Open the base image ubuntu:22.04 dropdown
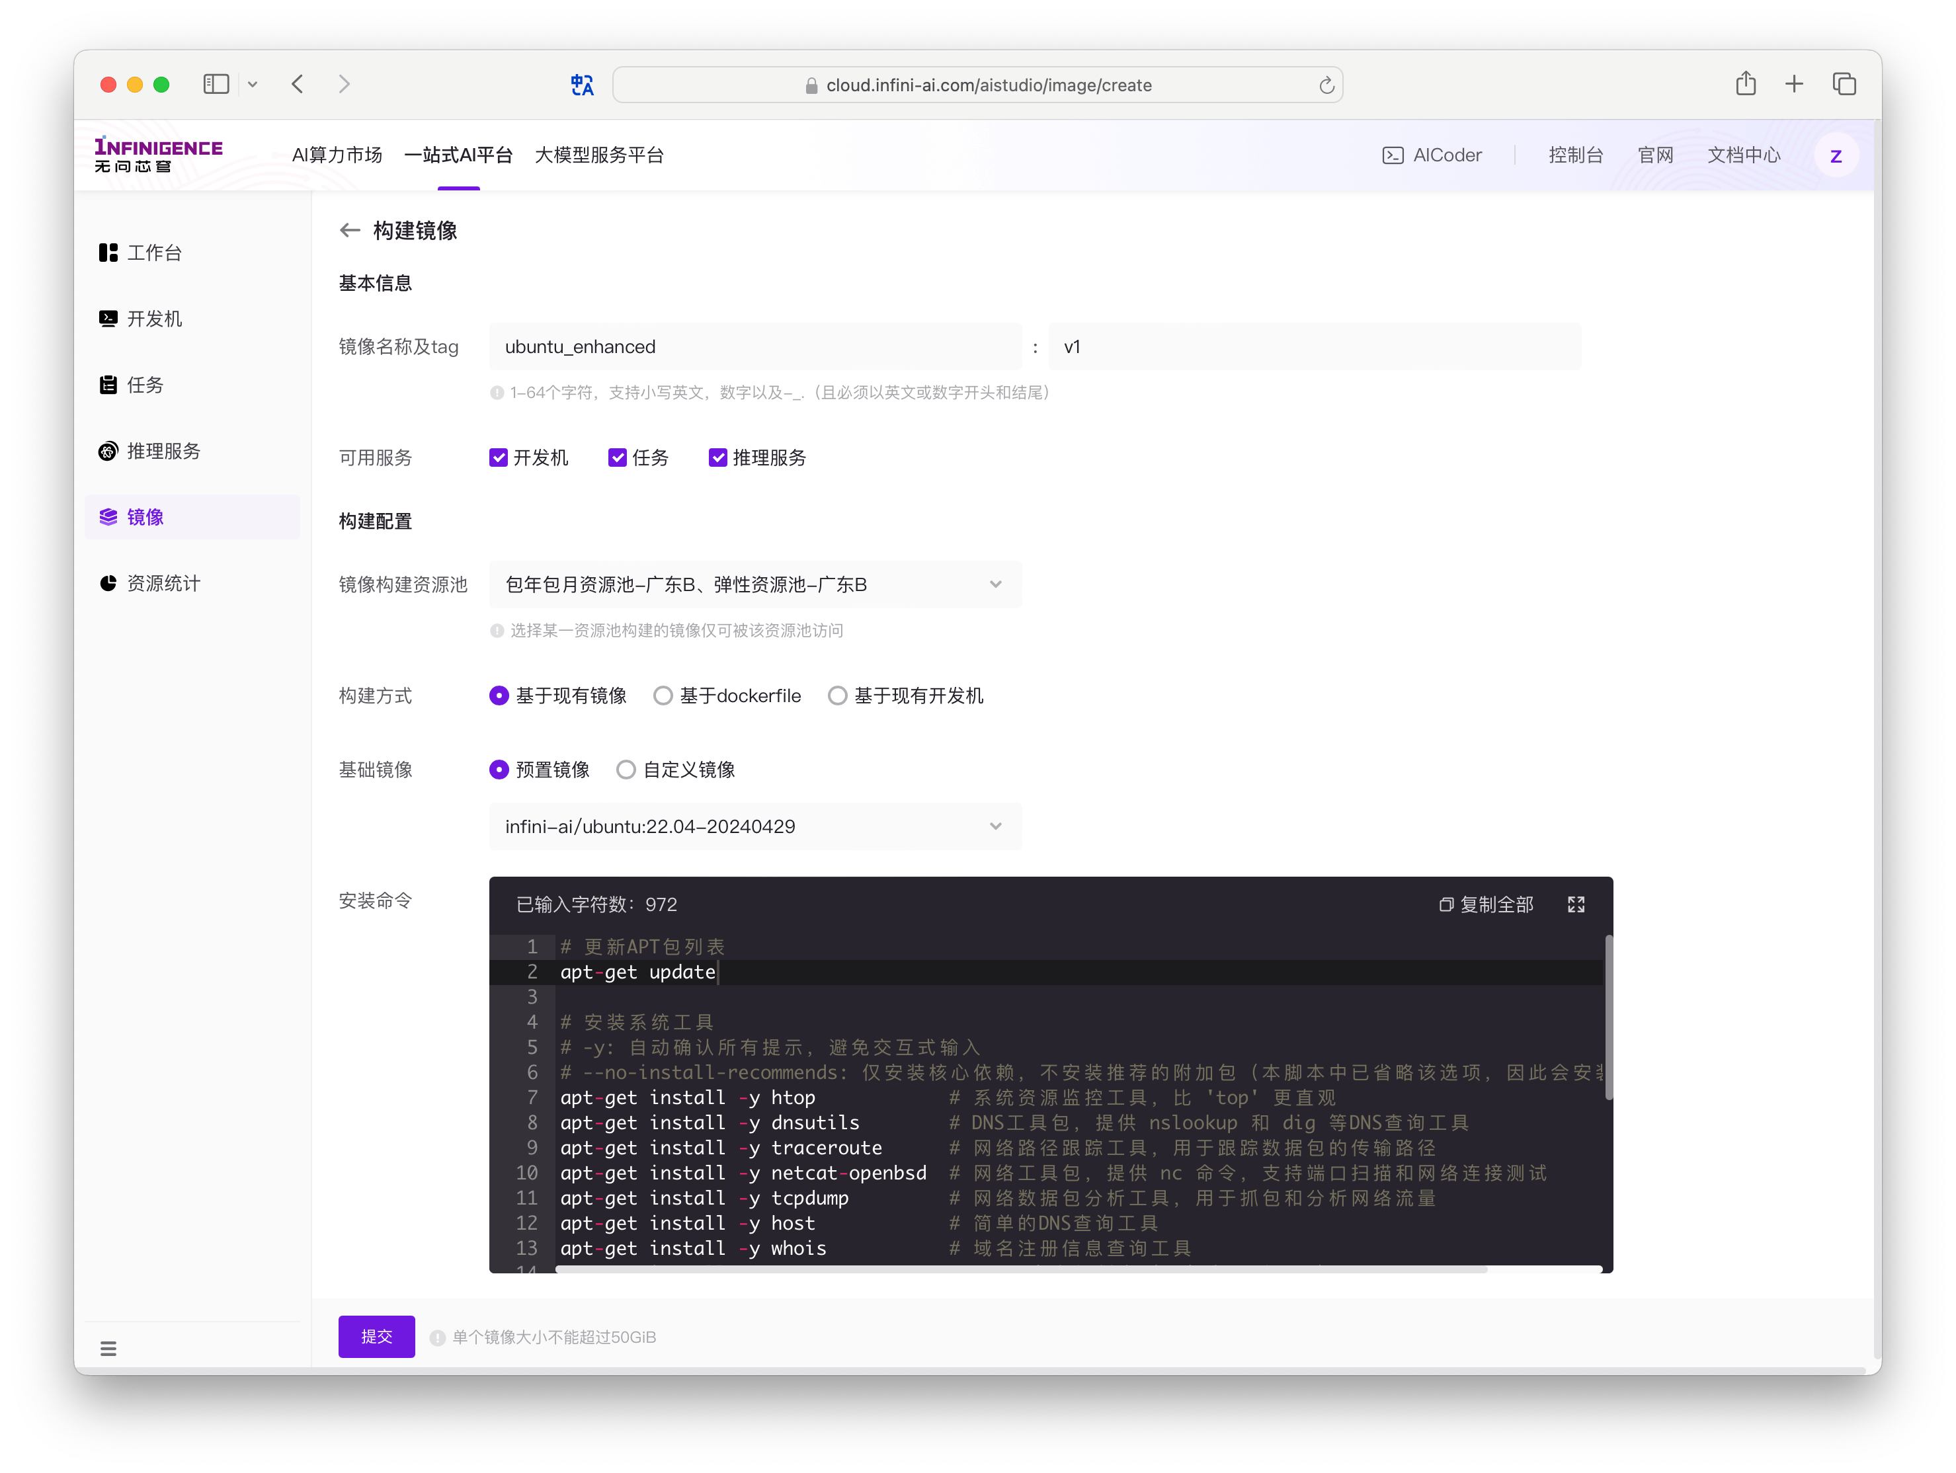 click(755, 826)
